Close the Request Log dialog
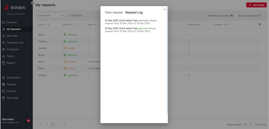Screen dimensions: 269x129 coord(164,10)
